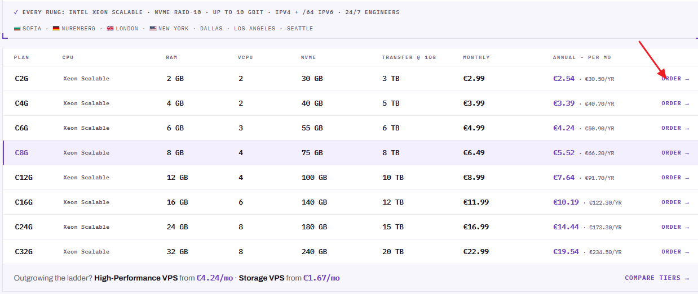Click the €1.67/mo Storage VPS price
Viewport: 698px width, 294px height.
coord(321,278)
